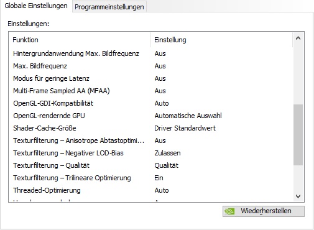Image resolution: width=314 pixels, height=230 pixels.
Task: Click the Wiederherstellen button
Action: point(264,211)
